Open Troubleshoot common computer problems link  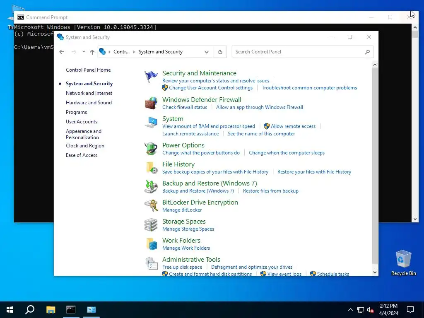coord(309,88)
